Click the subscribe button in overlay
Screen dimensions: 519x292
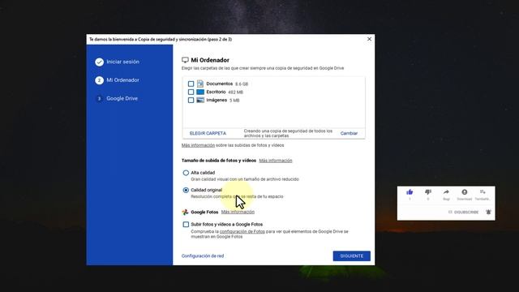click(463, 212)
